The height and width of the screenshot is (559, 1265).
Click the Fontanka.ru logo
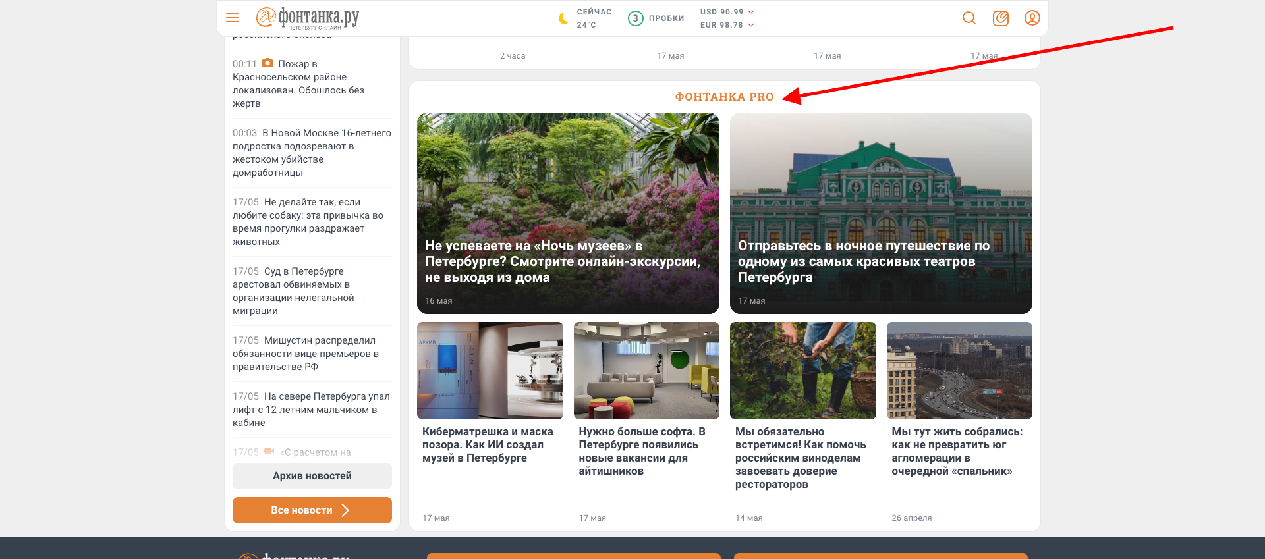click(308, 18)
